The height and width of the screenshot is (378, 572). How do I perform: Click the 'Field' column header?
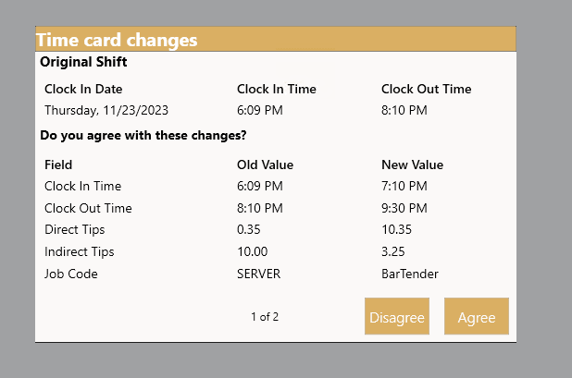pos(58,165)
